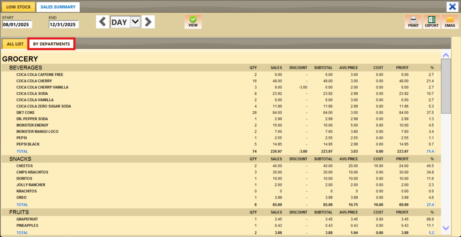This screenshot has height=237, width=461.
Task: Select the Sales Summary tab
Action: coord(58,7)
